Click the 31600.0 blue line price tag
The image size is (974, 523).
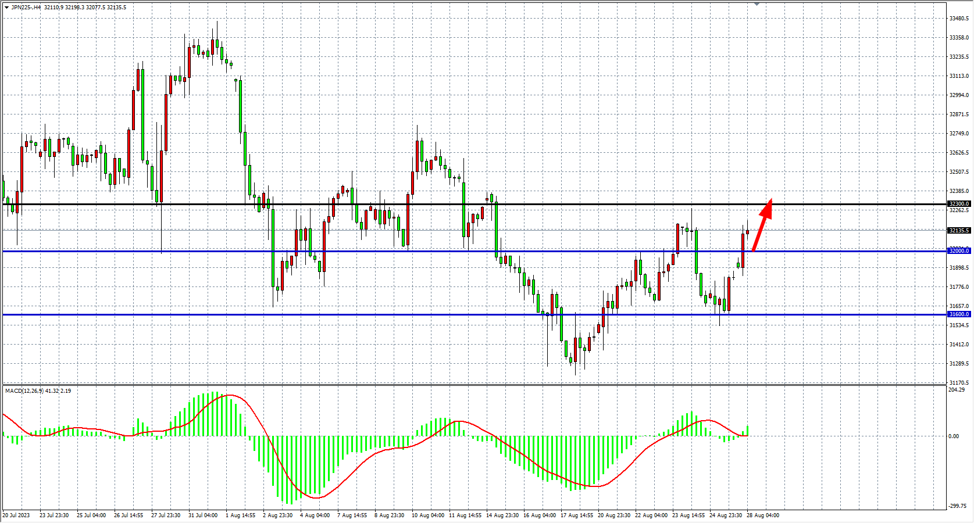tap(959, 314)
